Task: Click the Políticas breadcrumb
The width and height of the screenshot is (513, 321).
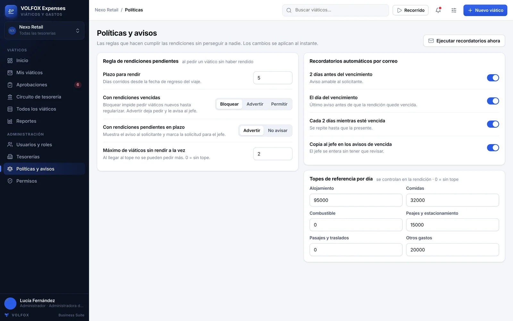Action: 134,10
